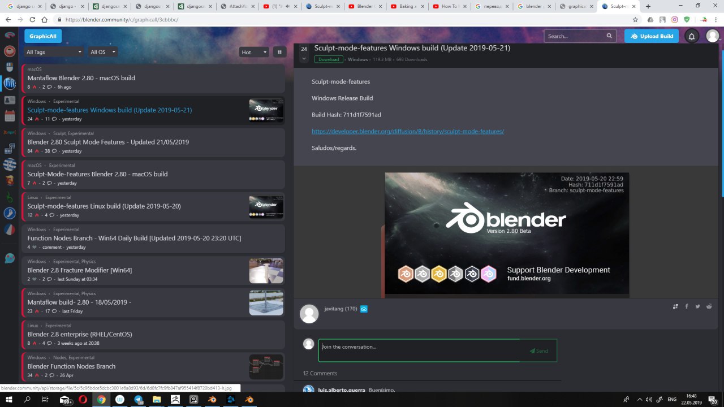Open the Hot sorting dropdown
Screen dimensions: 724x407
pyautogui.click(x=254, y=52)
